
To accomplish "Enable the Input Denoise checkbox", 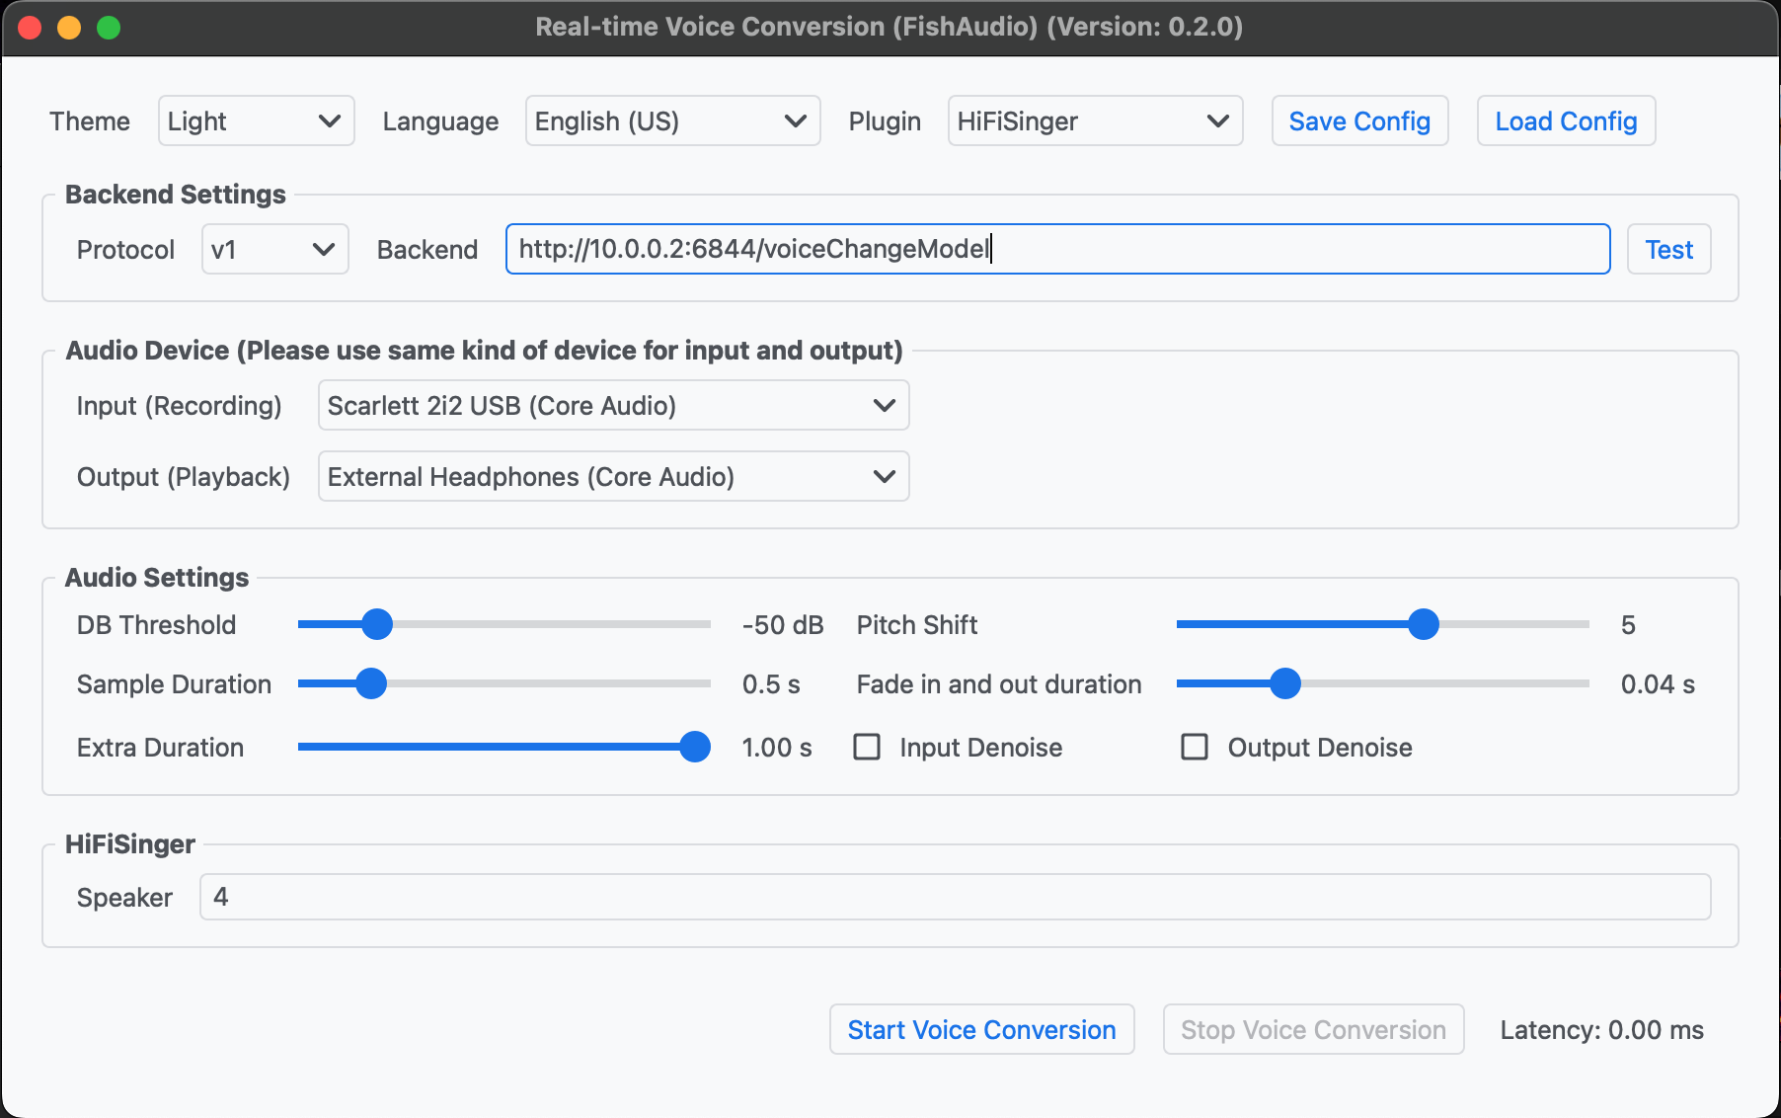I will pyautogui.click(x=867, y=747).
